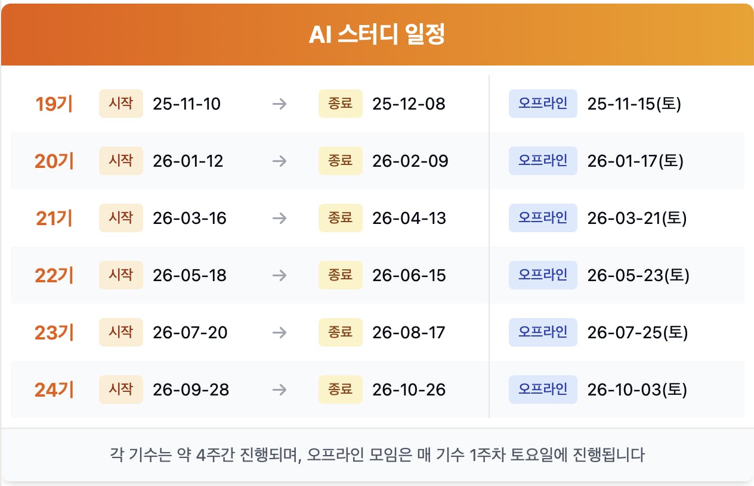Viewport: 754px width, 486px height.
Task: Click the arrow icon in the 24기 row
Action: pyautogui.click(x=279, y=390)
